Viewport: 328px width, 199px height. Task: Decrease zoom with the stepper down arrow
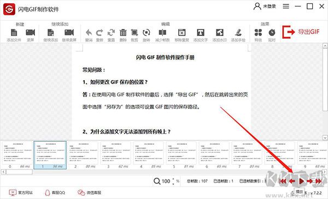coord(173,184)
